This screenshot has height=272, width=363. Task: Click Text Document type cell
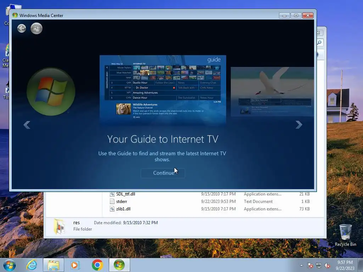(x=258, y=202)
